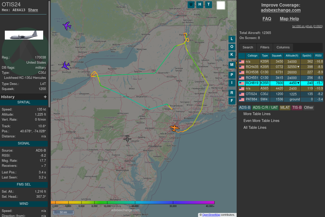Select the orange OTIS24 aircraft icon near New York

click(x=174, y=128)
